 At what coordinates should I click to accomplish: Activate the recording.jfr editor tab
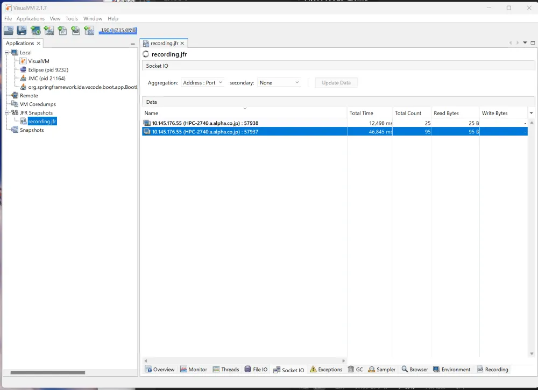click(x=164, y=43)
